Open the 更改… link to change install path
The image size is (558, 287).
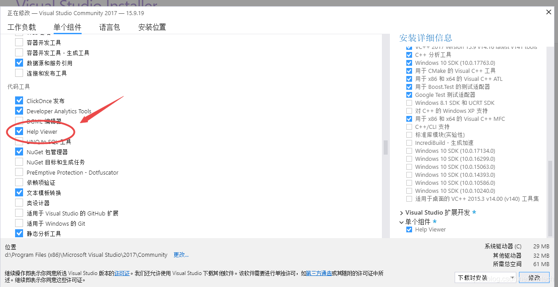coord(182,255)
